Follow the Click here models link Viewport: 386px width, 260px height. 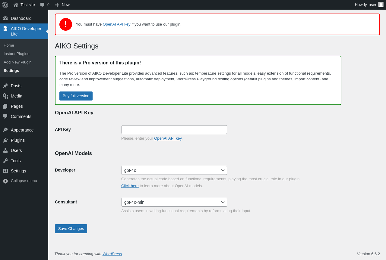tap(130, 186)
